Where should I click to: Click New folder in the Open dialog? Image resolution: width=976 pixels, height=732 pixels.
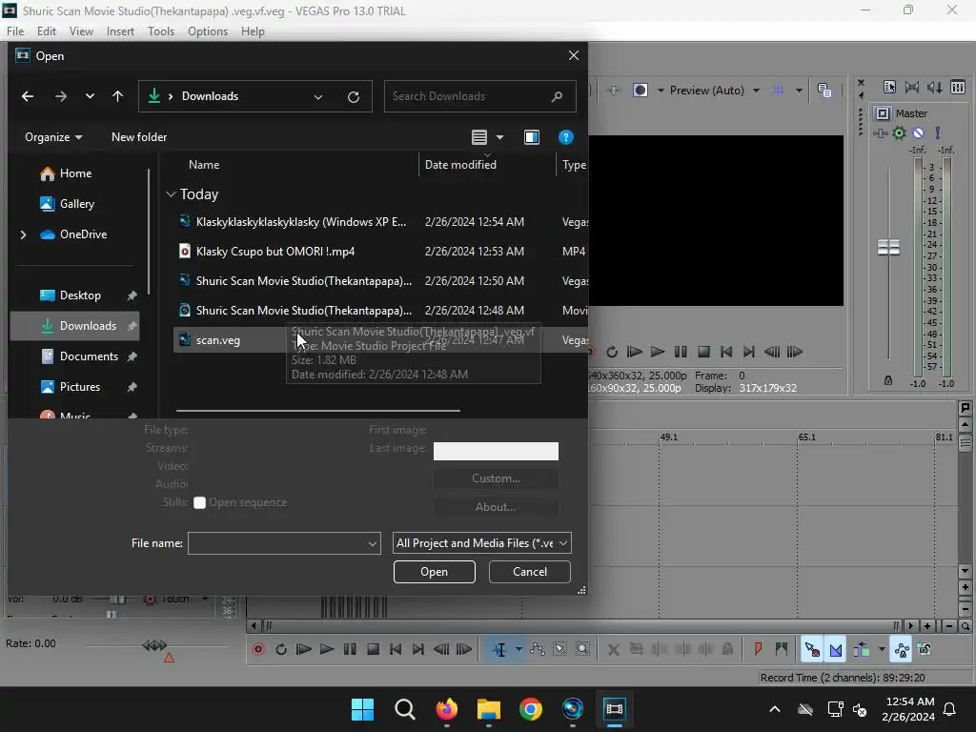click(x=139, y=137)
